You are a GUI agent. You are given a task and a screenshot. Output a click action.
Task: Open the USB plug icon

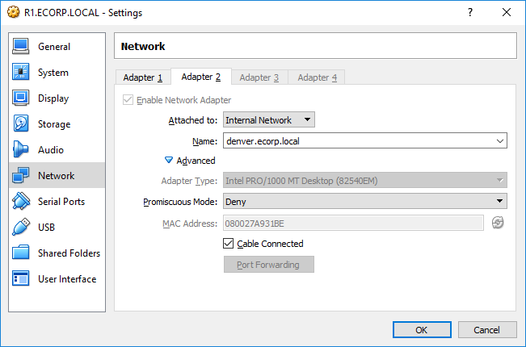[21, 227]
